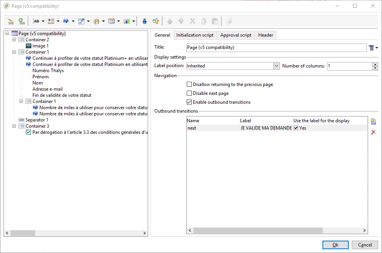Click the bar chart toolbar icon
Image resolution: width=382 pixels, height=253 pixels.
pyautogui.click(x=126, y=21)
